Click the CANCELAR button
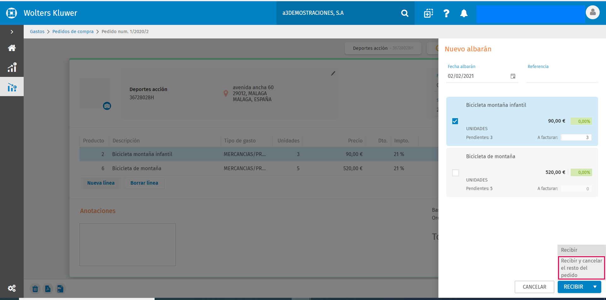606x300 pixels. tap(534, 287)
